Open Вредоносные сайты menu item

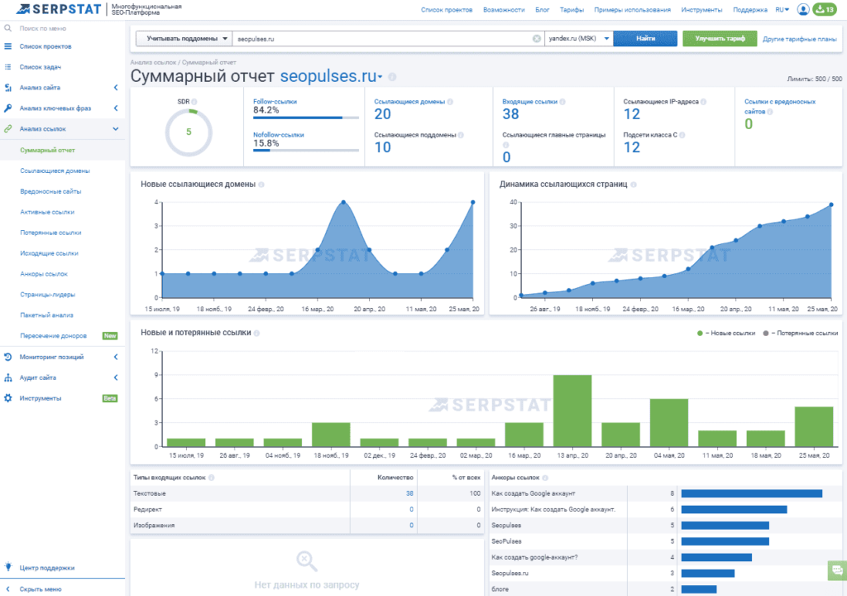pyautogui.click(x=50, y=191)
